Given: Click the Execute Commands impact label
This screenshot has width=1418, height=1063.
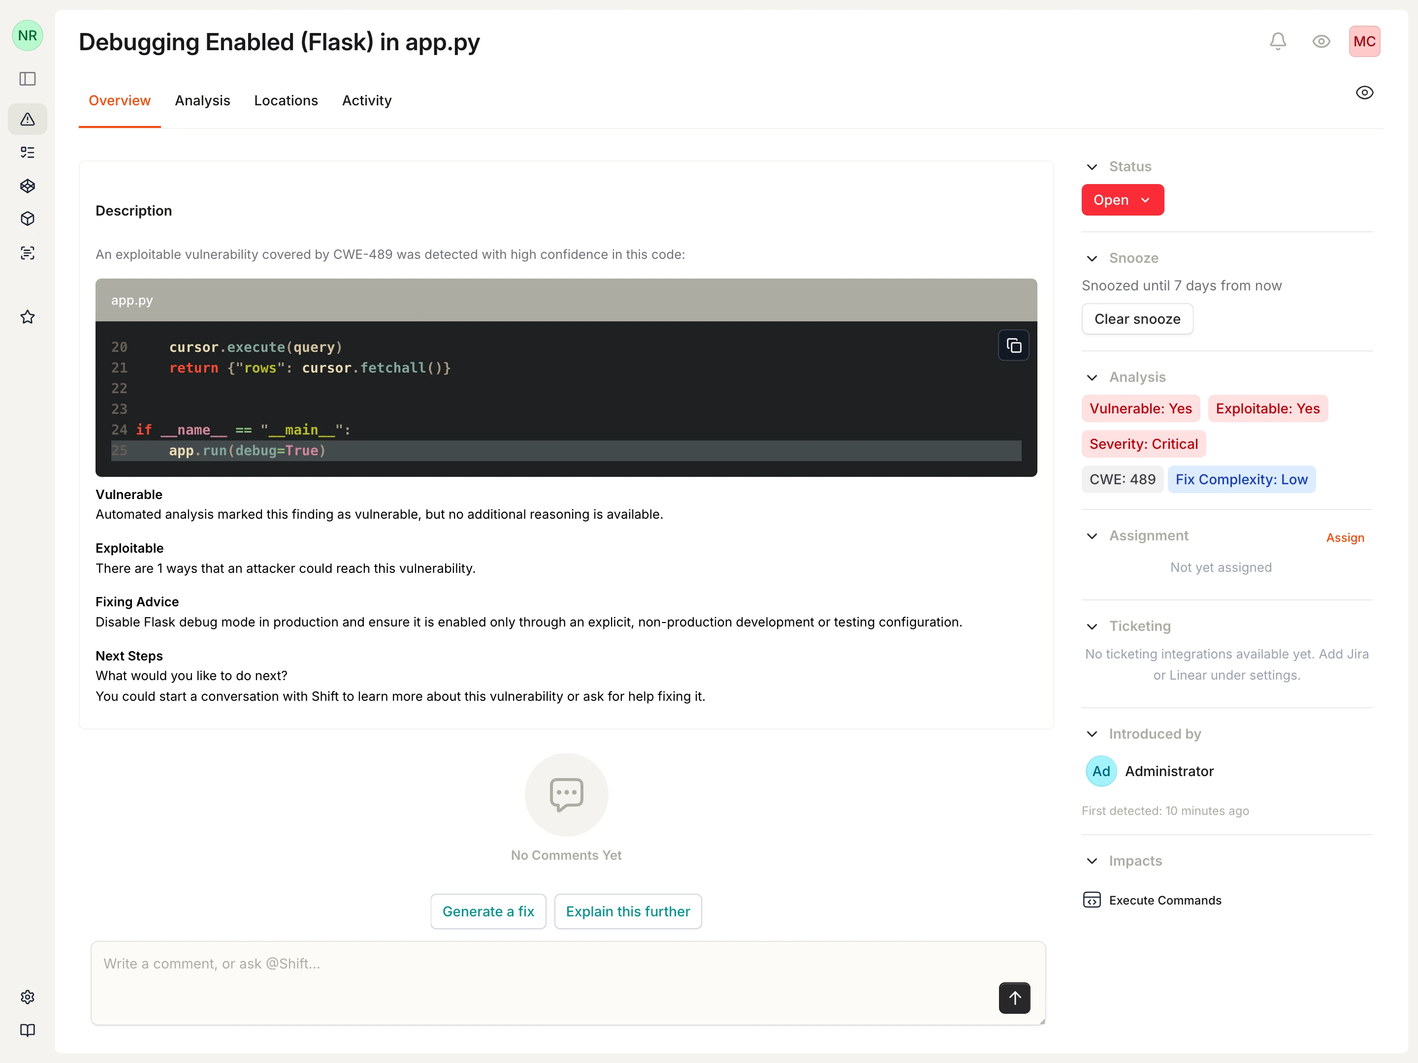Looking at the screenshot, I should click(x=1165, y=900).
